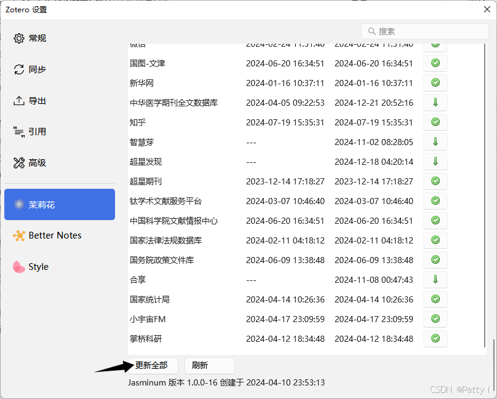Click remote time 2024-11-08 00:47:43
The width and height of the screenshot is (497, 399).
tap(374, 280)
